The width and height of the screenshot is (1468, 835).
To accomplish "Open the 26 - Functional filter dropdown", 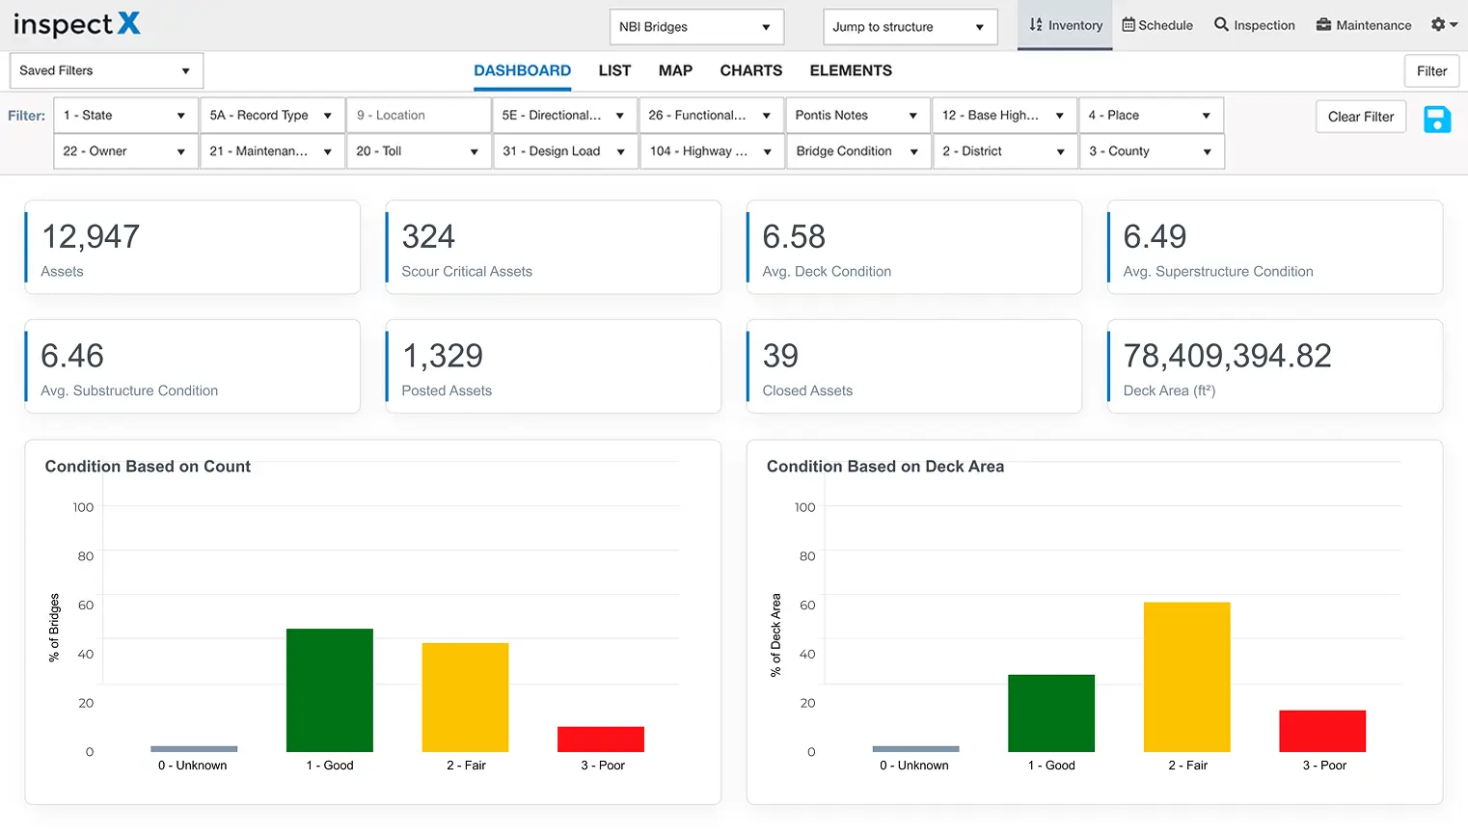I will (711, 115).
